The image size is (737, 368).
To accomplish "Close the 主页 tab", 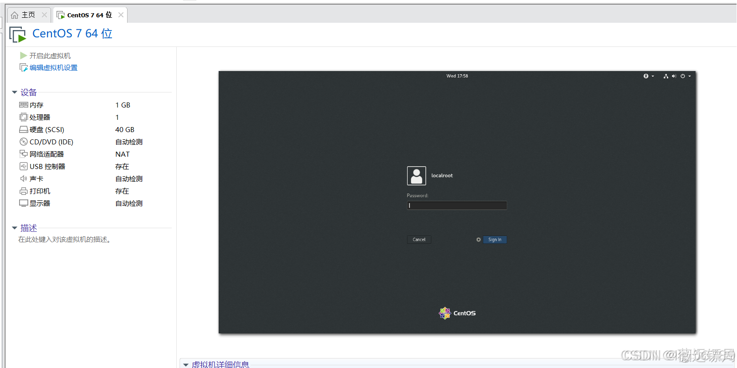I will point(44,15).
